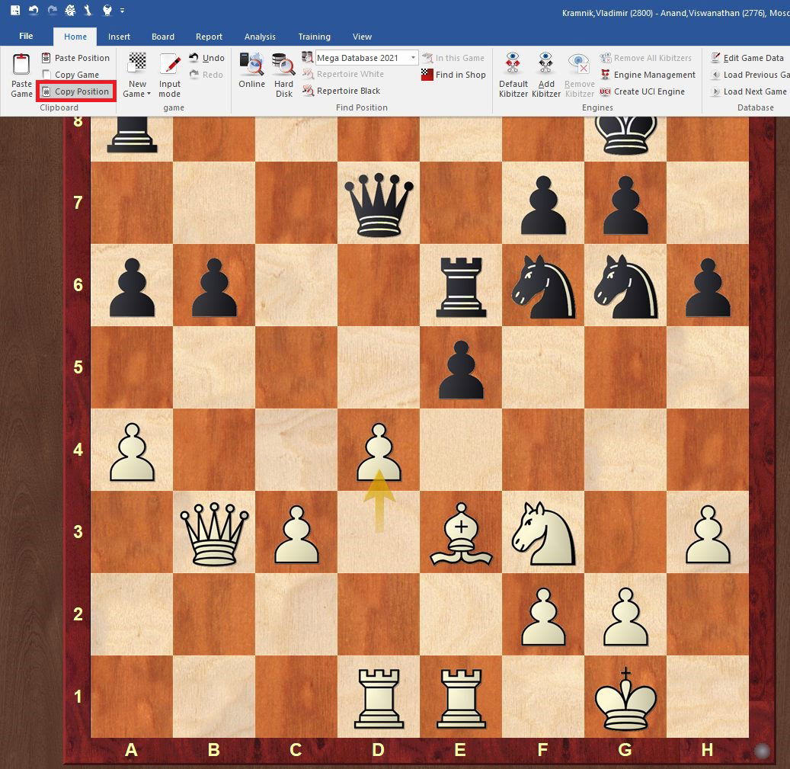Click Find in Shop
Image resolution: width=790 pixels, height=769 pixels.
[453, 75]
